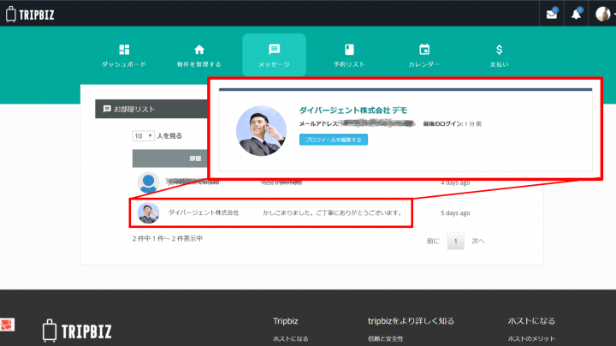
Task: Open the notifications bell icon
Action: [x=576, y=15]
